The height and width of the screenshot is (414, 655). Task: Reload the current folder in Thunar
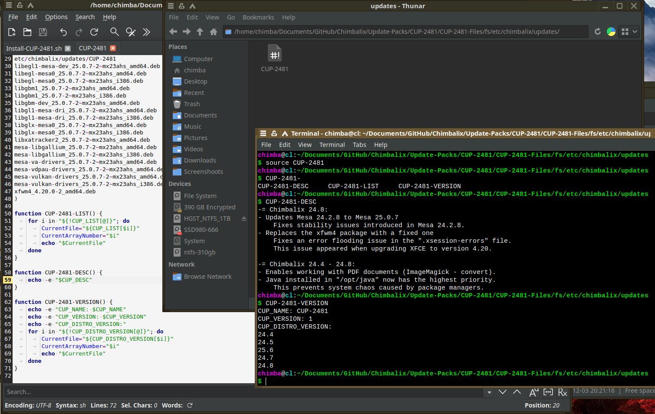click(x=597, y=32)
